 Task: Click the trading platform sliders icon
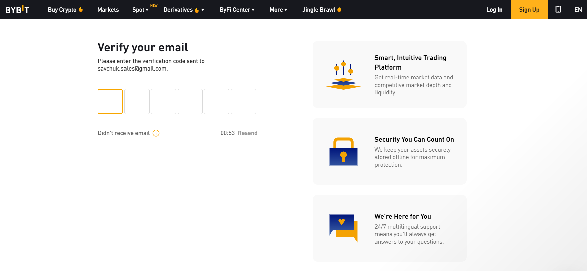pos(343,75)
